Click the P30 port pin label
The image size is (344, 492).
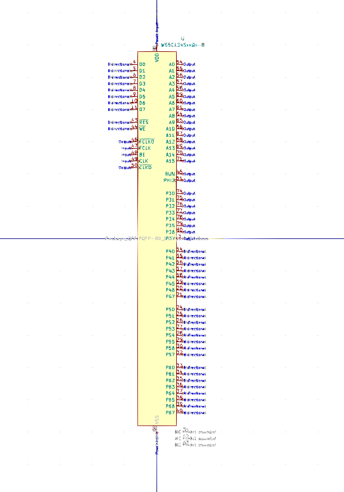pyautogui.click(x=170, y=193)
